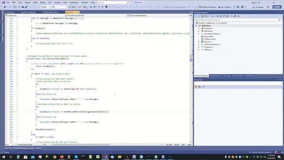Open the File menu

(x=8, y=3)
